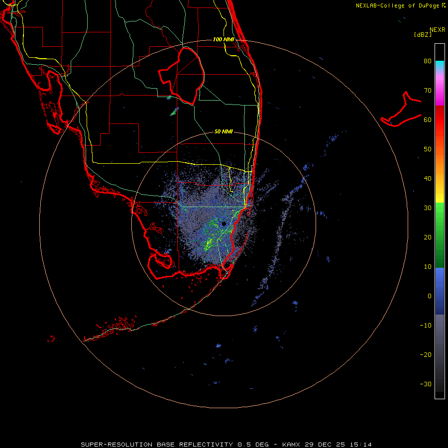Click the SUPER-RESOLUTION BASE REFLECTIVITY caption
This screenshot has height=448, width=448.
[157, 445]
